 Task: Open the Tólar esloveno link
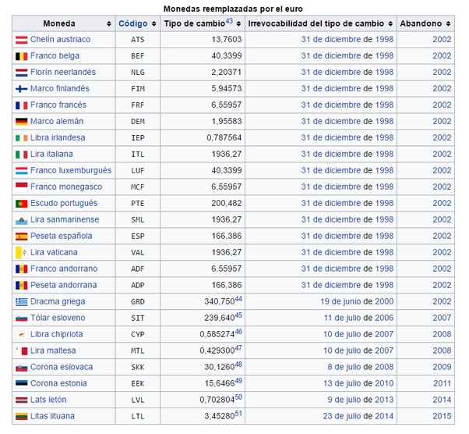pos(58,318)
